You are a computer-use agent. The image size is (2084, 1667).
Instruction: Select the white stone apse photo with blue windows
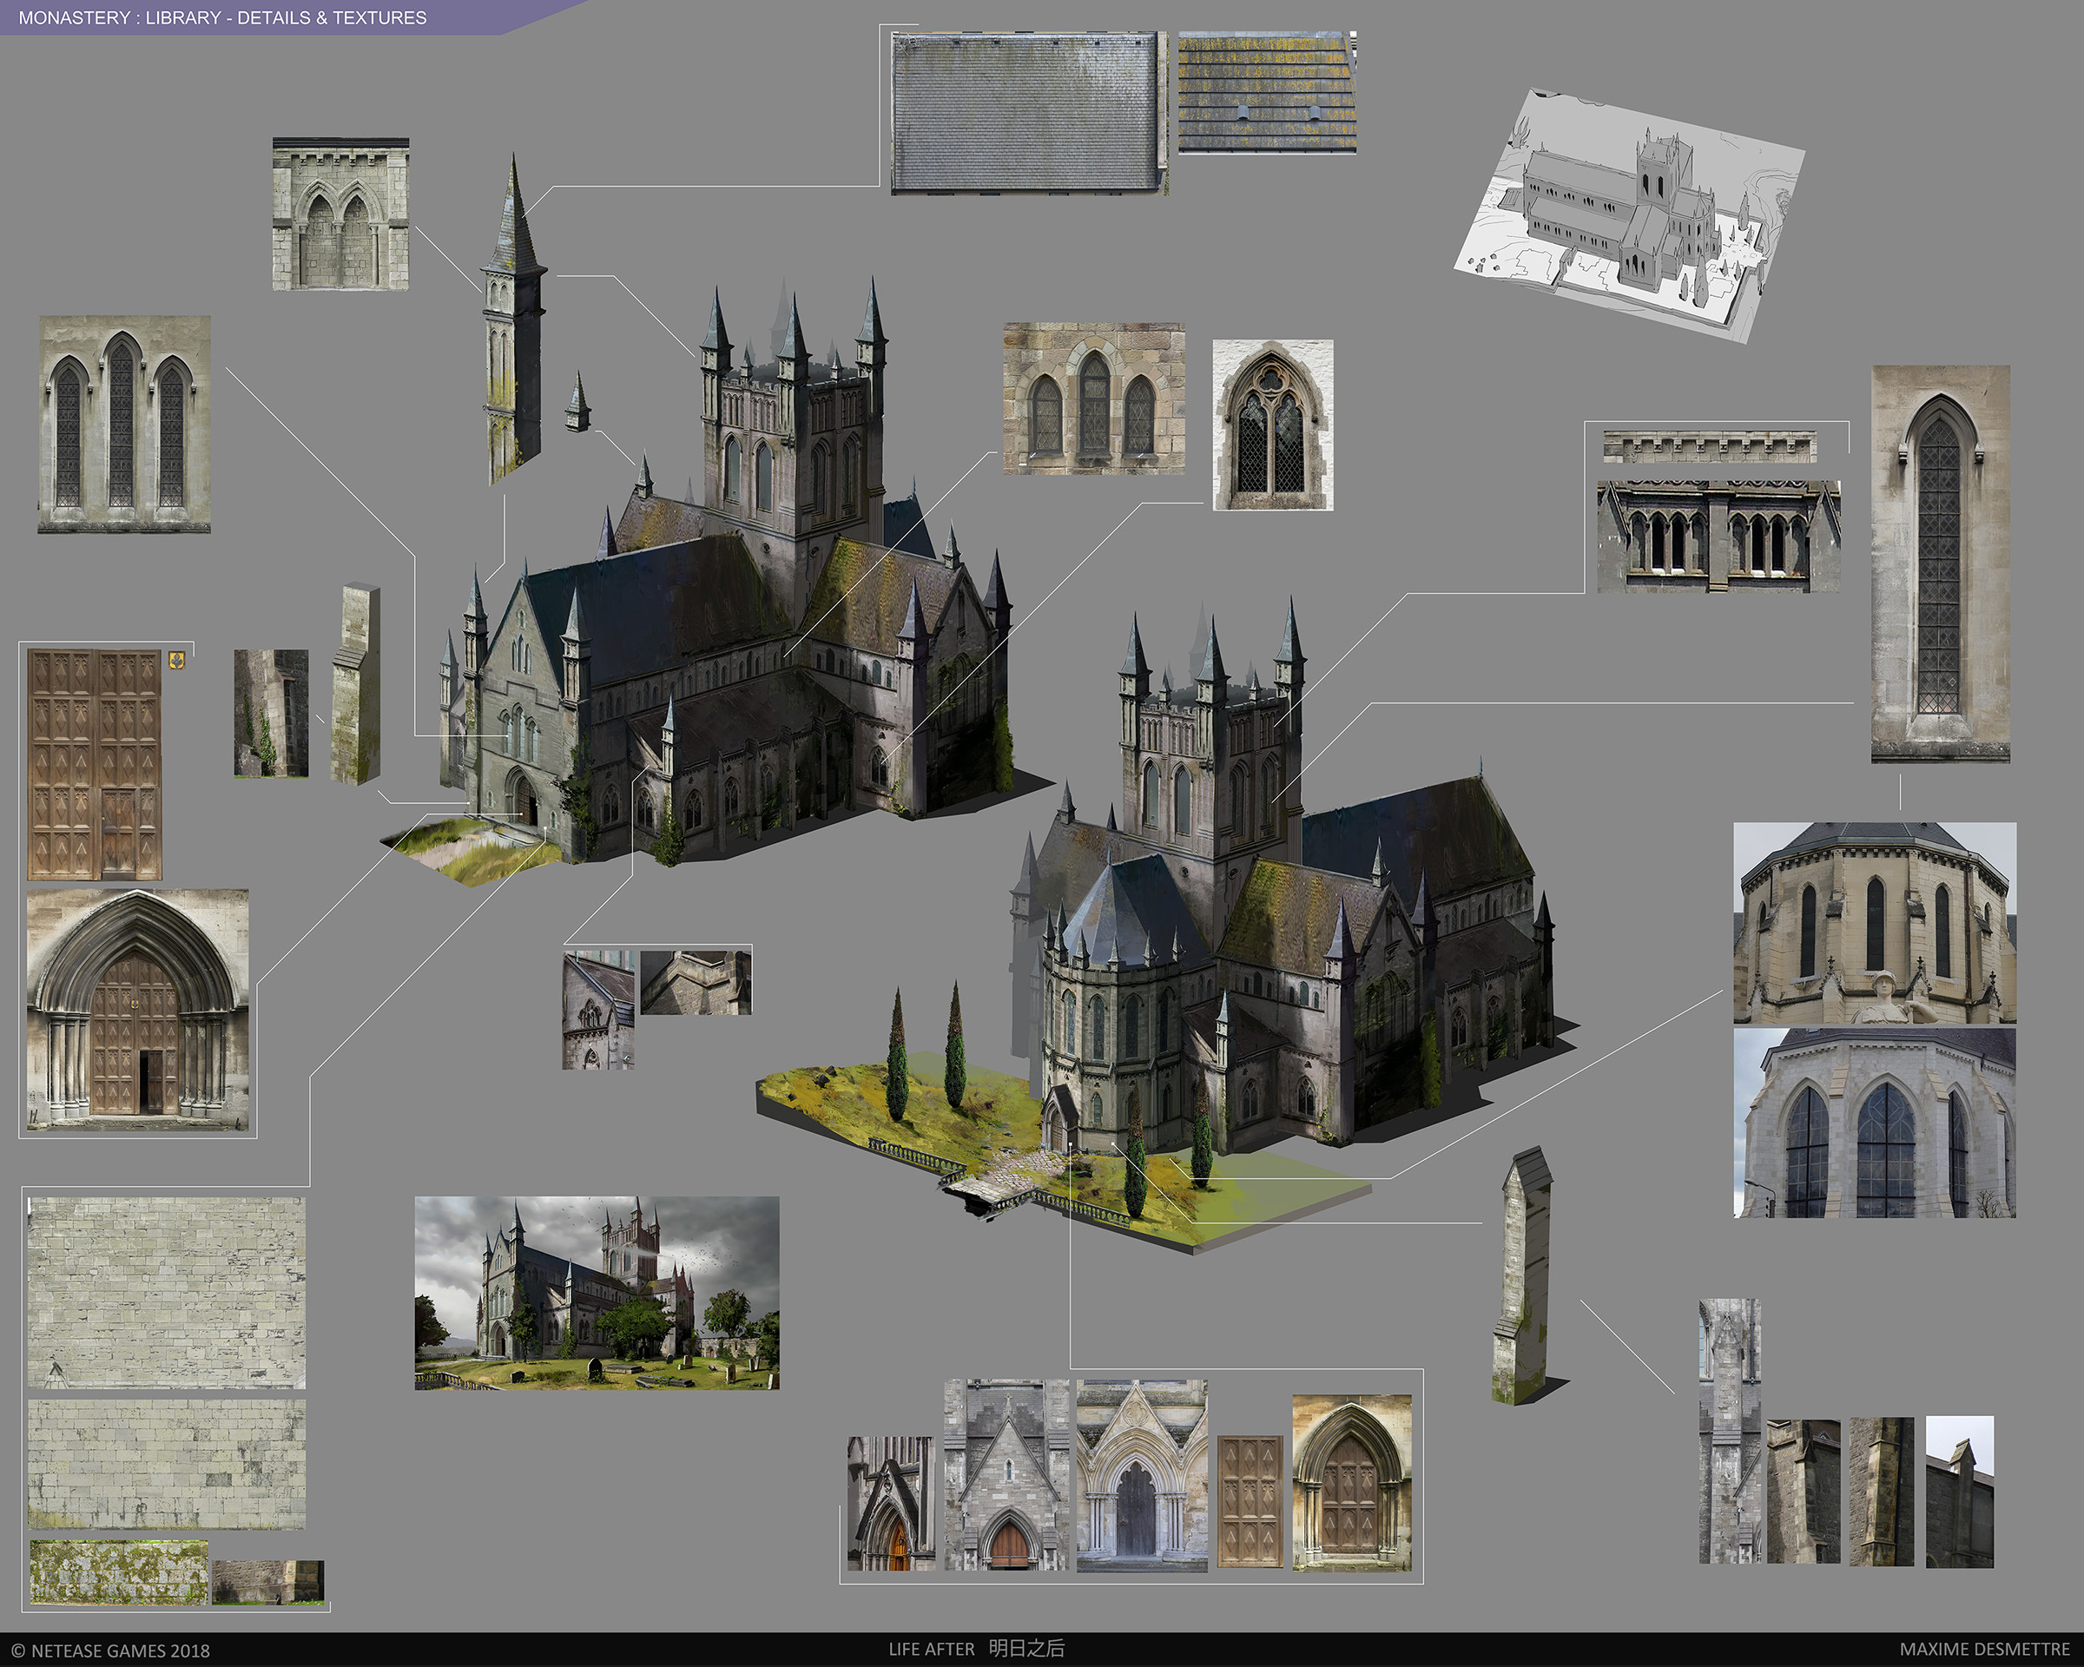pos(1874,1123)
